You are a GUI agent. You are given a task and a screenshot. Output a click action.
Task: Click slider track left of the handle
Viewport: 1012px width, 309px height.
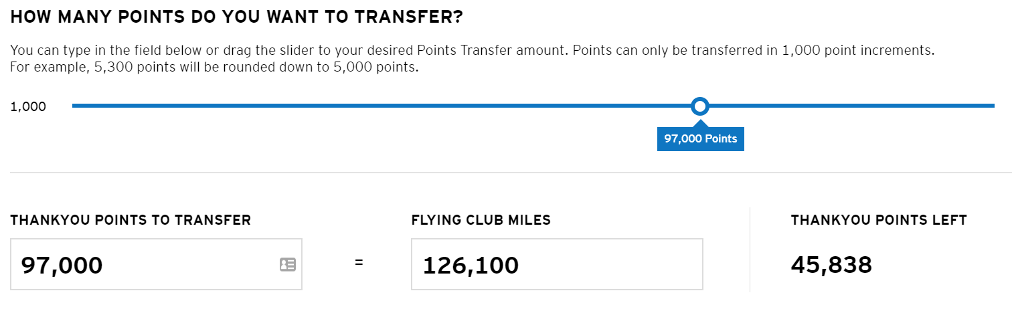point(382,106)
